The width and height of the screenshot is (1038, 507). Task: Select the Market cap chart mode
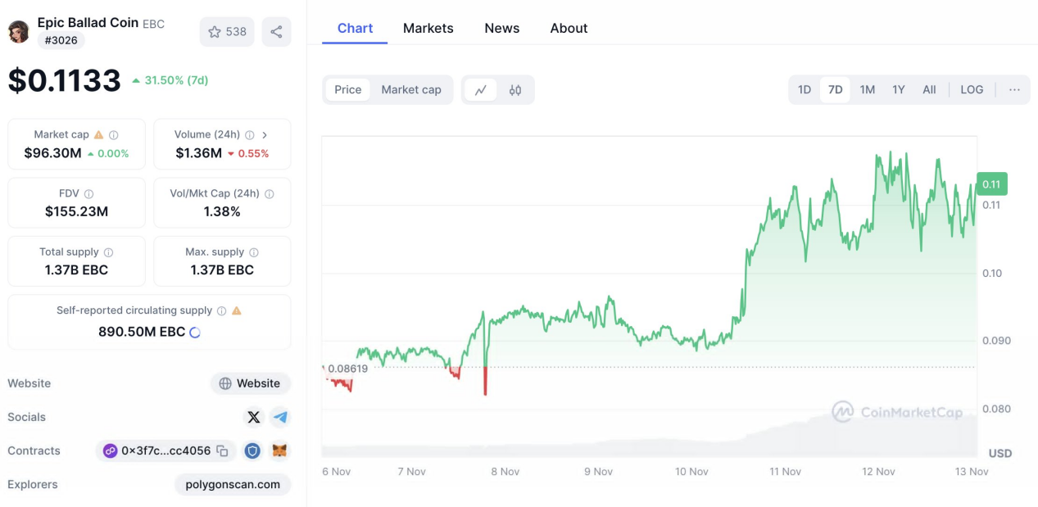coord(411,90)
